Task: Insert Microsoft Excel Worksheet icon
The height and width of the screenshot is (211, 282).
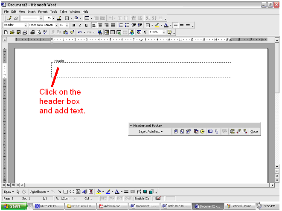Action: (x=119, y=32)
